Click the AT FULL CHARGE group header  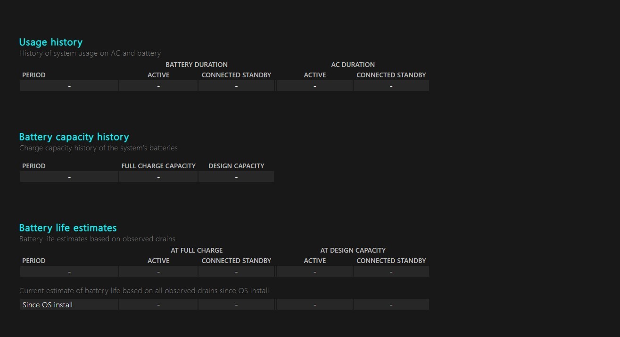coord(197,250)
